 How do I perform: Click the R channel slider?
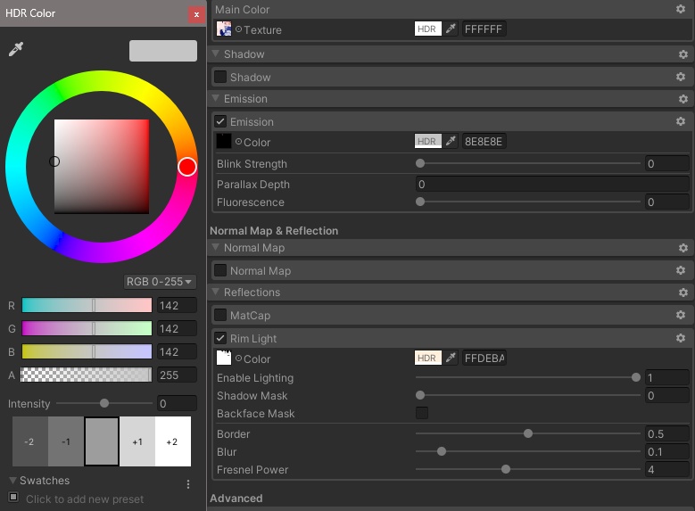pyautogui.click(x=87, y=305)
